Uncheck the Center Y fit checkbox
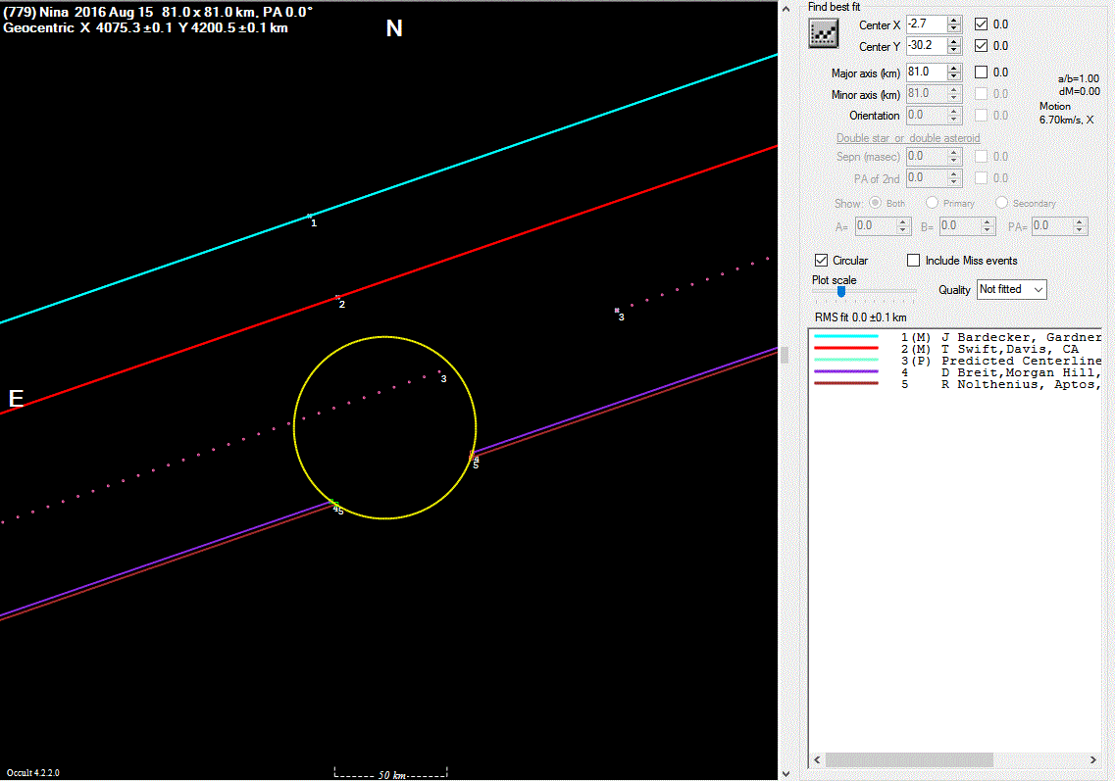 pyautogui.click(x=982, y=46)
